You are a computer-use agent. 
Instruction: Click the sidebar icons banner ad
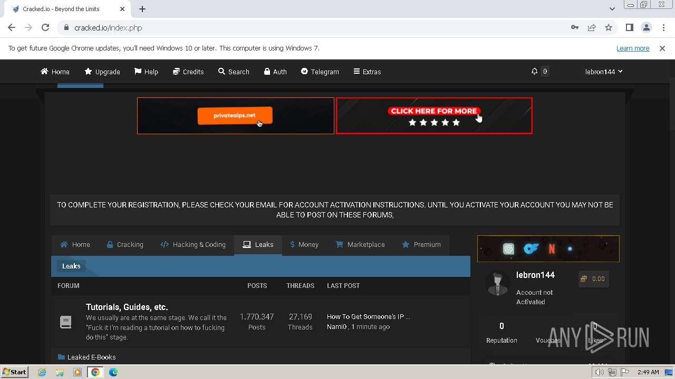point(548,248)
